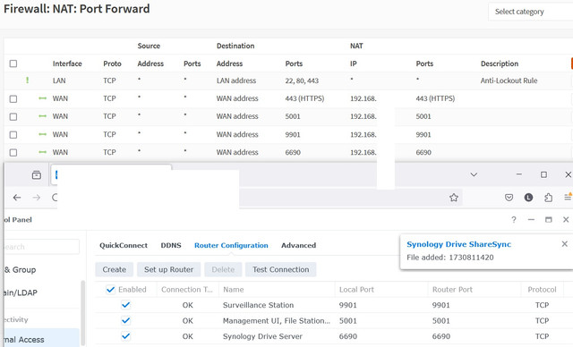The height and width of the screenshot is (347, 573).
Task: Click the account avatar L icon
Action: 528,198
